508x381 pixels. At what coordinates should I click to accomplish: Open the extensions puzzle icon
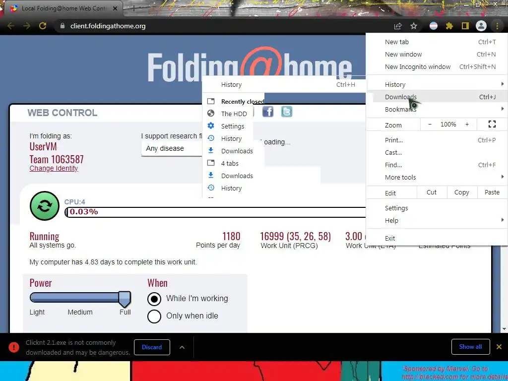coord(449,26)
